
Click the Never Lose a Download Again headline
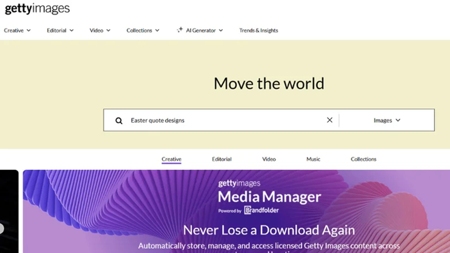(269, 230)
